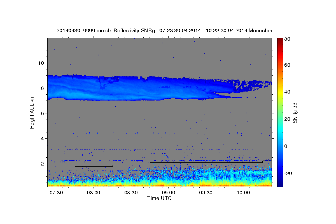The height and width of the screenshot is (224, 336).
Task: Click the height tick label 10
Action: [x=41, y=63]
